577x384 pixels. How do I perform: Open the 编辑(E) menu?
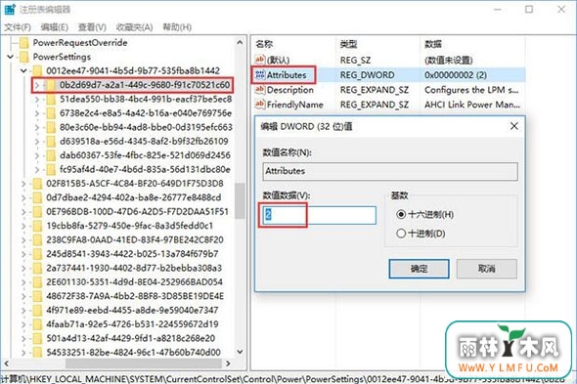pyautogui.click(x=55, y=27)
